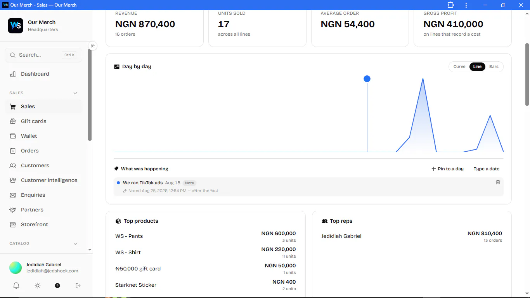Click the NGN 870,400 revenue value

click(145, 24)
